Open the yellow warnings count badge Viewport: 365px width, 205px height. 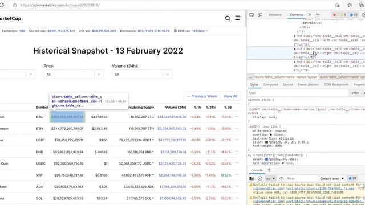click(343, 15)
